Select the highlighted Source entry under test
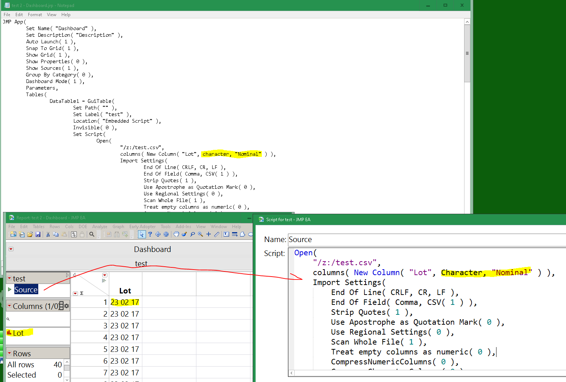The height and width of the screenshot is (382, 566). click(x=26, y=289)
